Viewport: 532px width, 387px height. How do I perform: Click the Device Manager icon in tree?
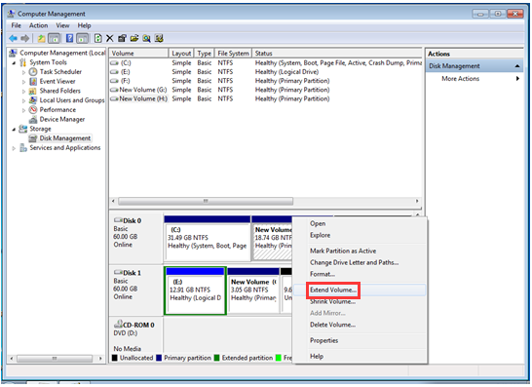pos(33,119)
